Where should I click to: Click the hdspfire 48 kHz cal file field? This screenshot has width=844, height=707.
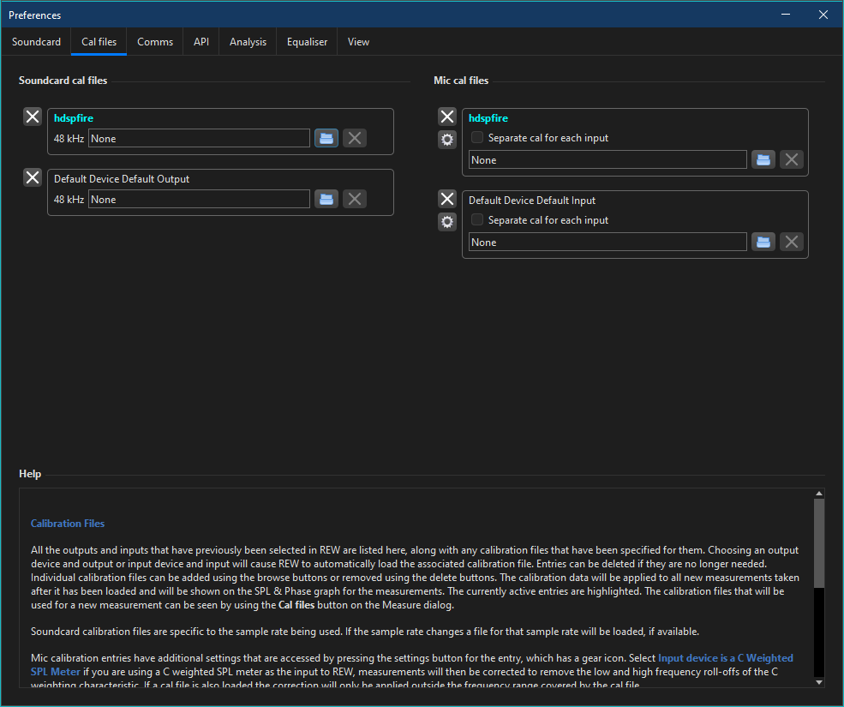tap(199, 138)
